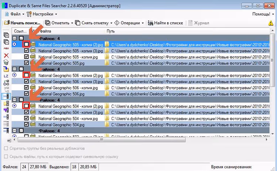Viewport: 277px width, 171px height.
Task: Click the Ссыл... column header
Action: (x=21, y=31)
